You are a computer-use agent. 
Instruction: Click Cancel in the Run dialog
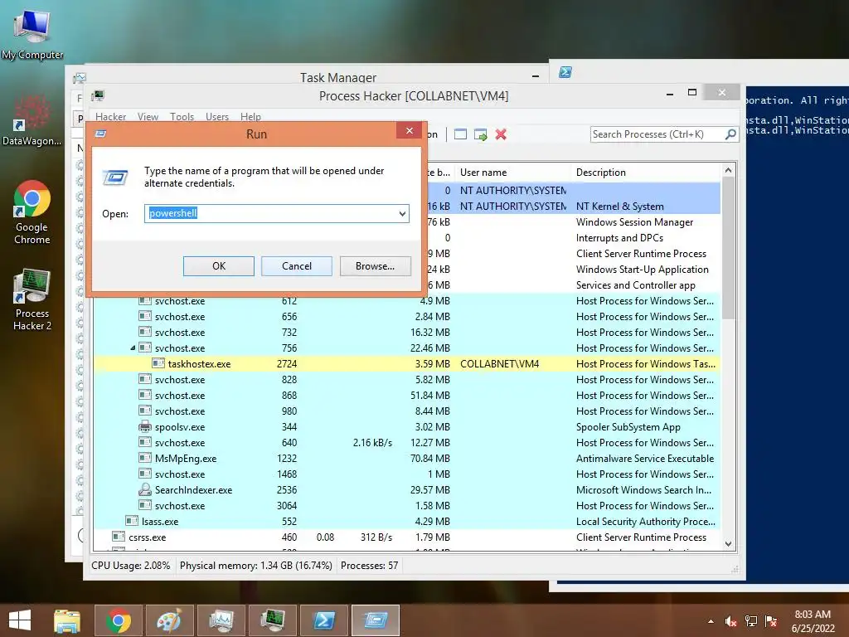point(297,266)
